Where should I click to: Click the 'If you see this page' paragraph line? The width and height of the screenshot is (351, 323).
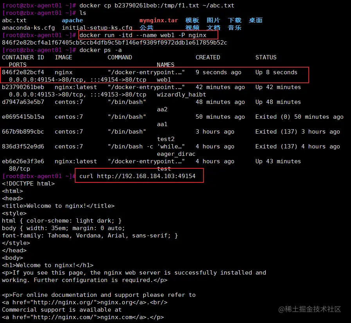point(134,273)
